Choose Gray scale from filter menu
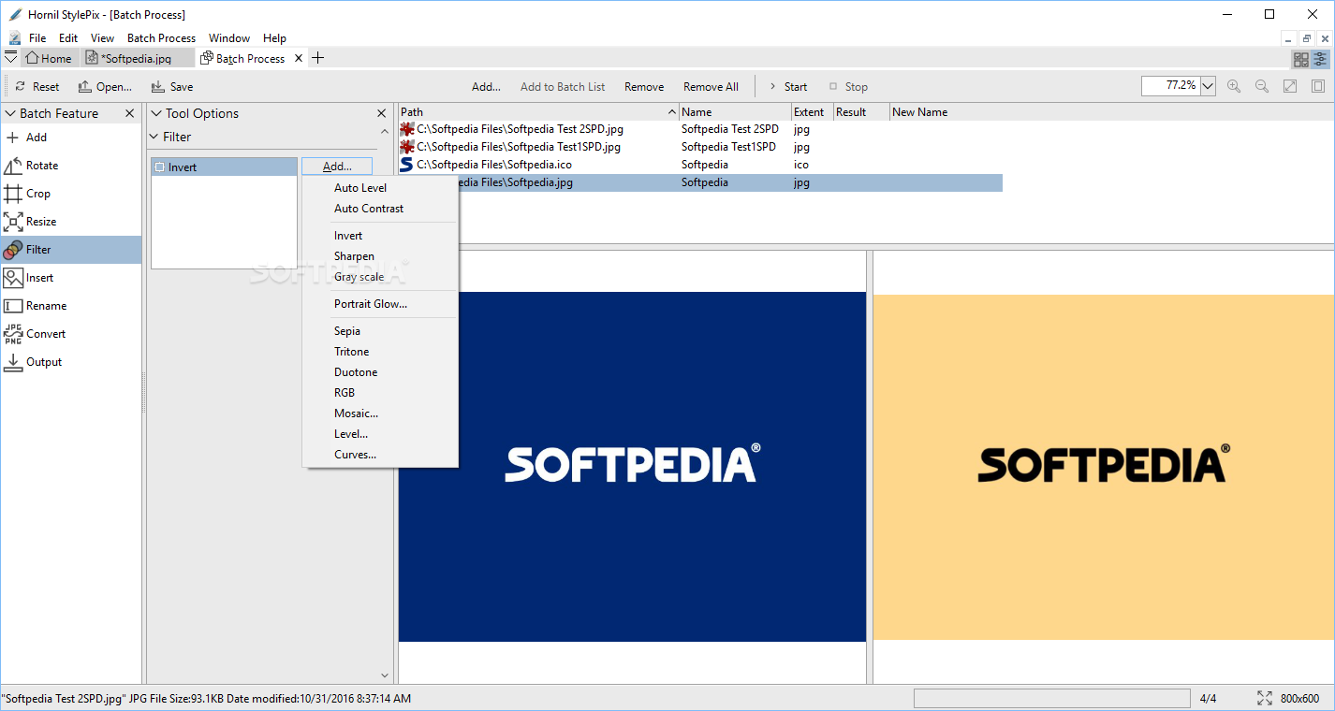 coord(380,277)
